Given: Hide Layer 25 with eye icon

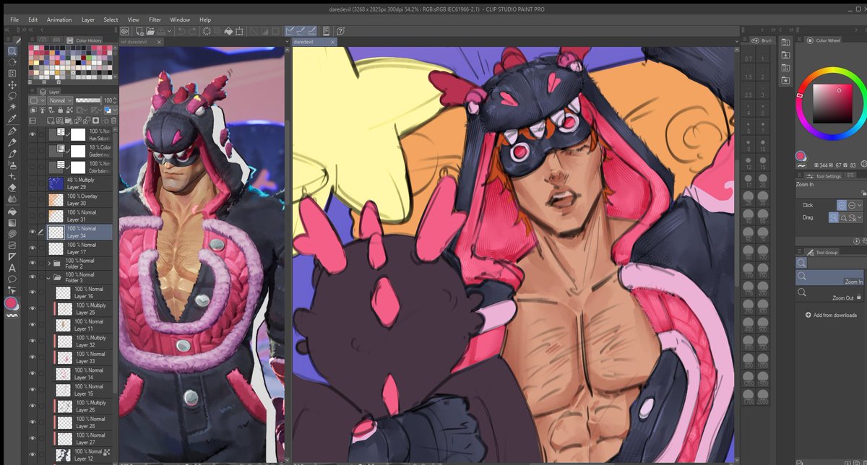Looking at the screenshot, I should click(x=33, y=308).
